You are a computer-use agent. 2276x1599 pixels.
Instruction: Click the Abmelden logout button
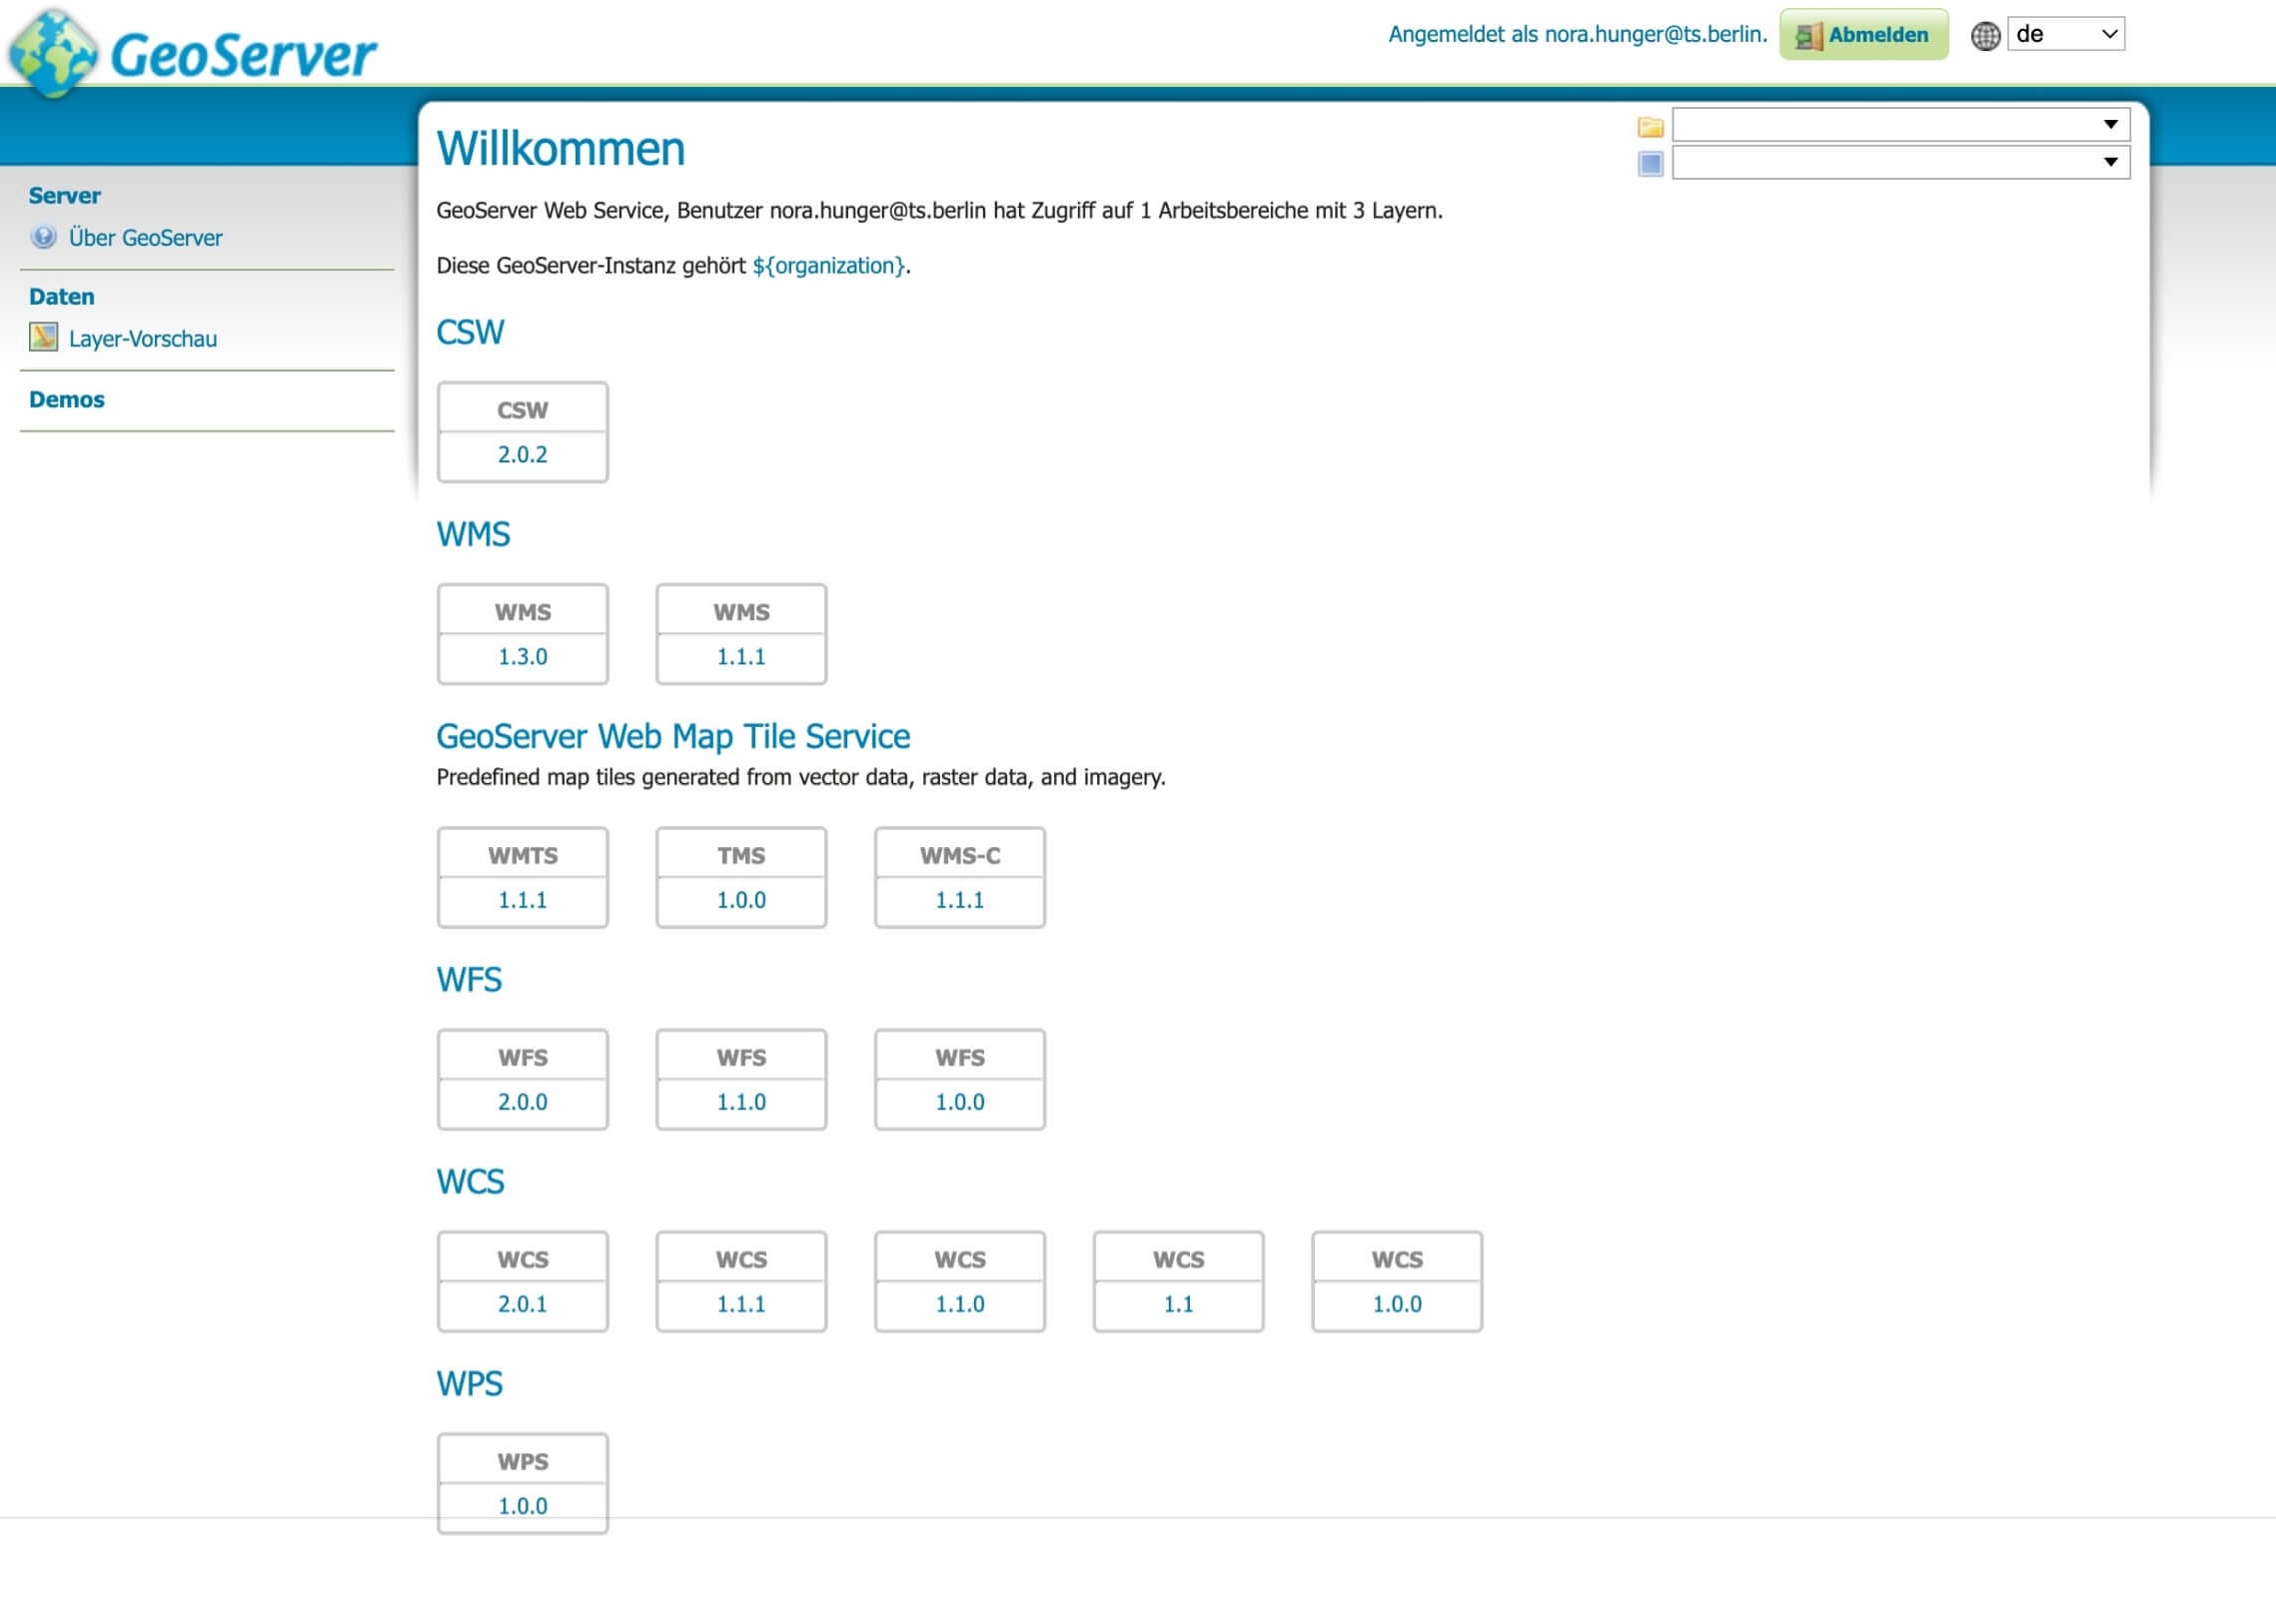coord(1862,35)
